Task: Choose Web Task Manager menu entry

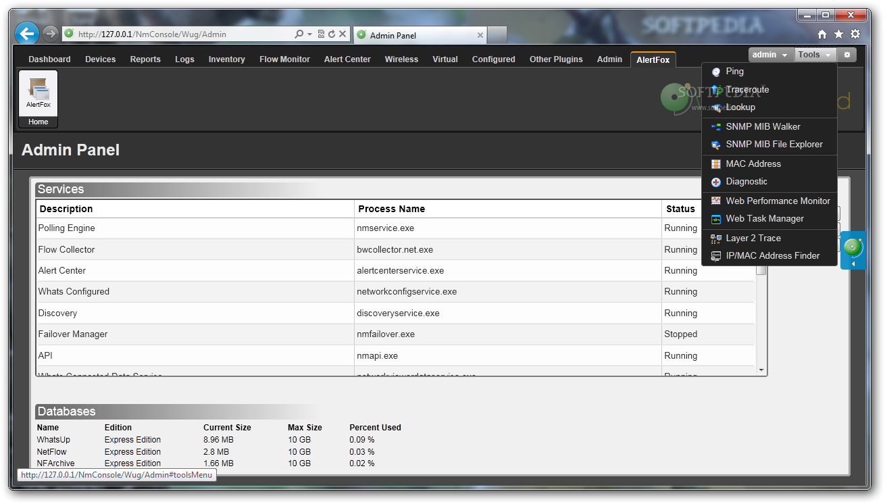Action: coord(769,219)
